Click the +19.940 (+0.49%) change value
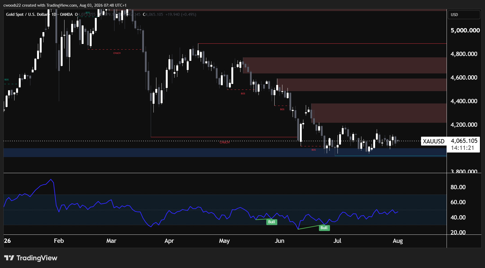This screenshot has height=268, width=485. point(181,14)
